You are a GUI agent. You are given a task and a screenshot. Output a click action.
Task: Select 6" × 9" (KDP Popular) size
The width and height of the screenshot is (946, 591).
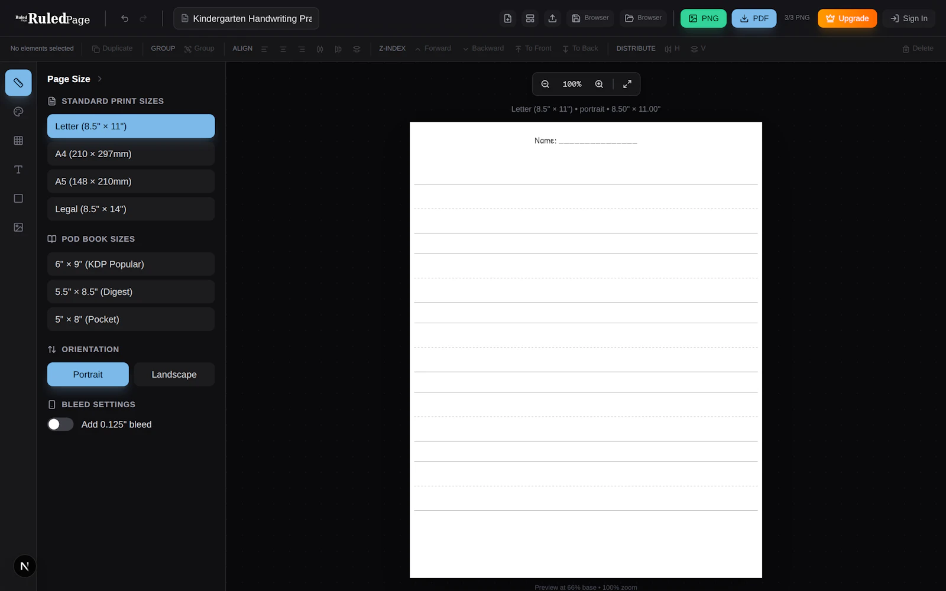pyautogui.click(x=131, y=264)
